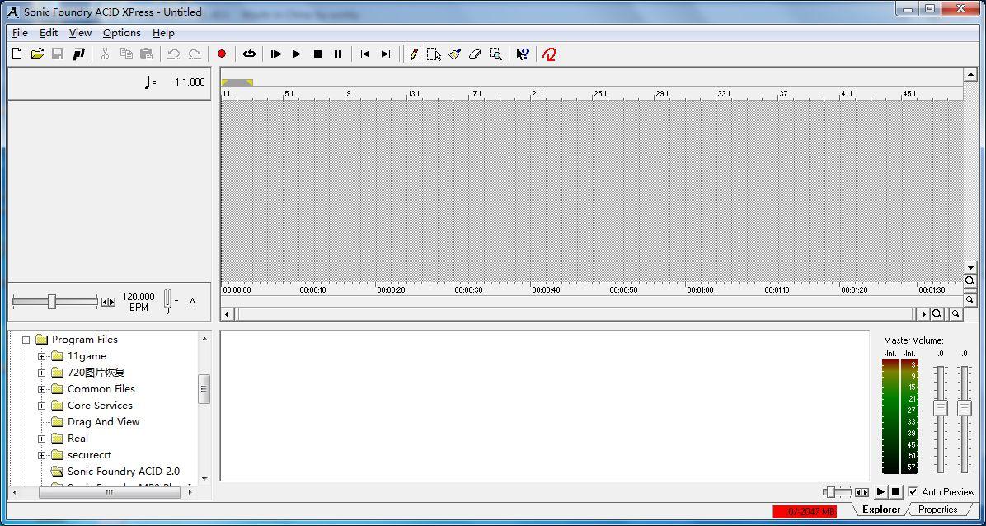Click the What's This help icon
Image resolution: width=986 pixels, height=526 pixels.
tap(523, 54)
